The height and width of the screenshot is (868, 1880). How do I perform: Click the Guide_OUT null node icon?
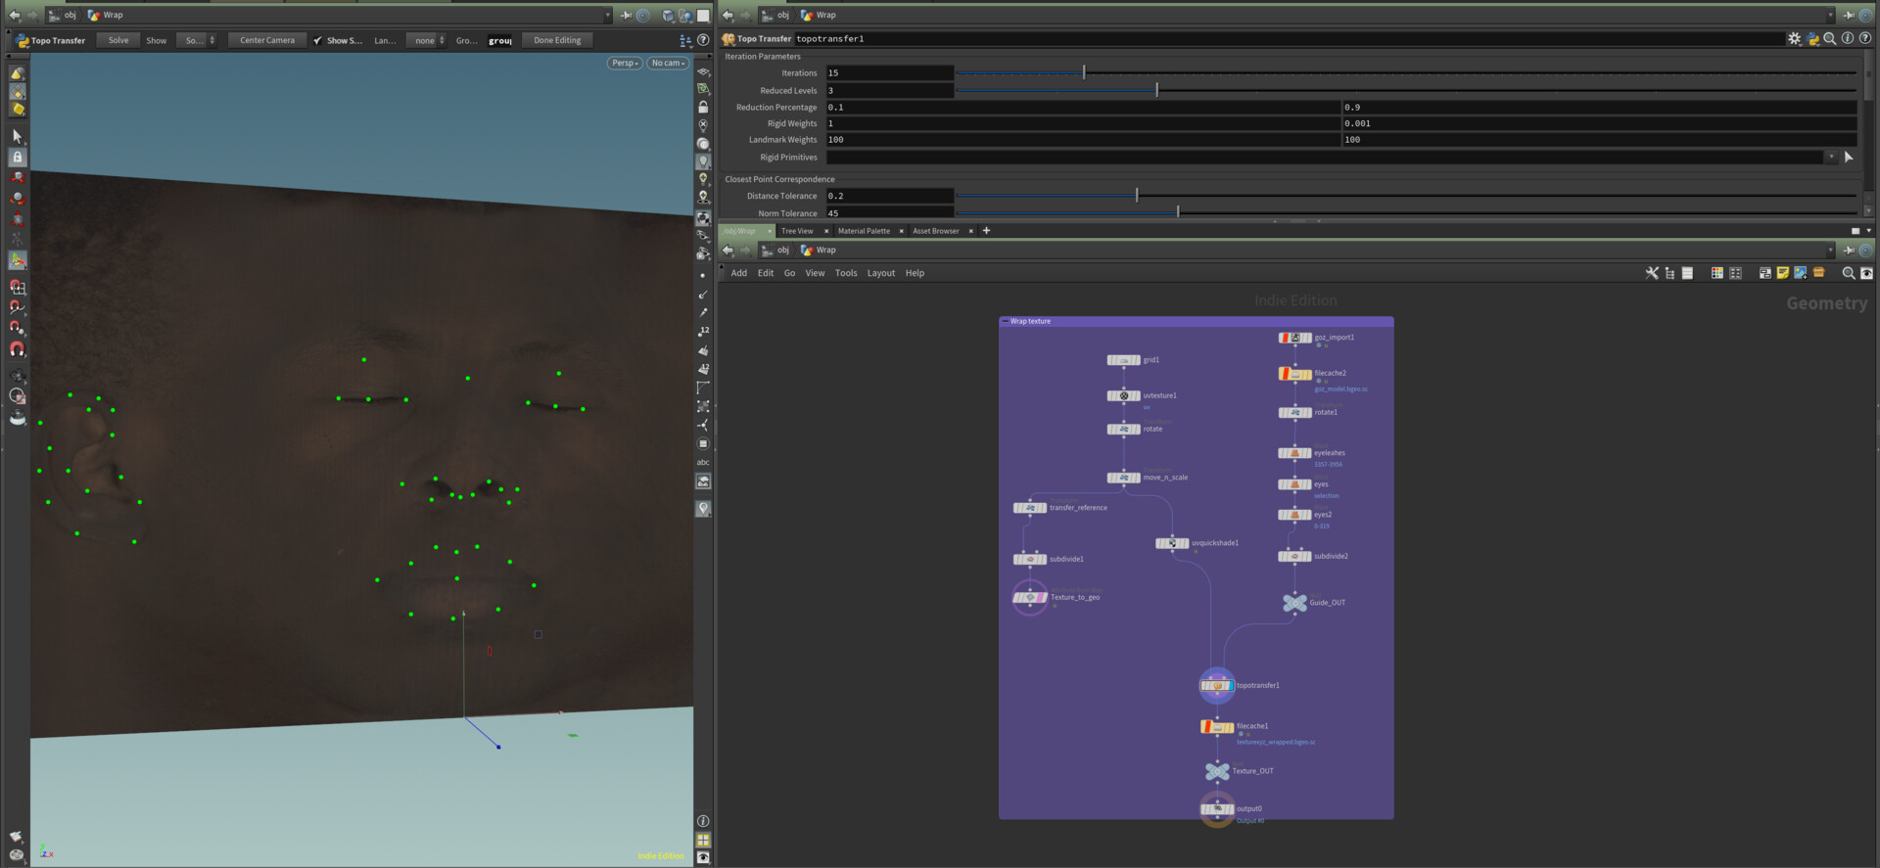click(1294, 603)
